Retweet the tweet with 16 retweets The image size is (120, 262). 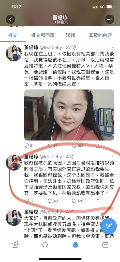(50, 146)
